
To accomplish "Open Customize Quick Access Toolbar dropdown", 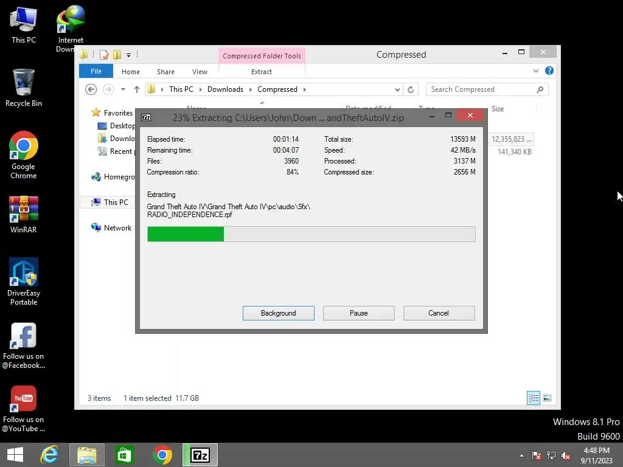I will click(129, 55).
